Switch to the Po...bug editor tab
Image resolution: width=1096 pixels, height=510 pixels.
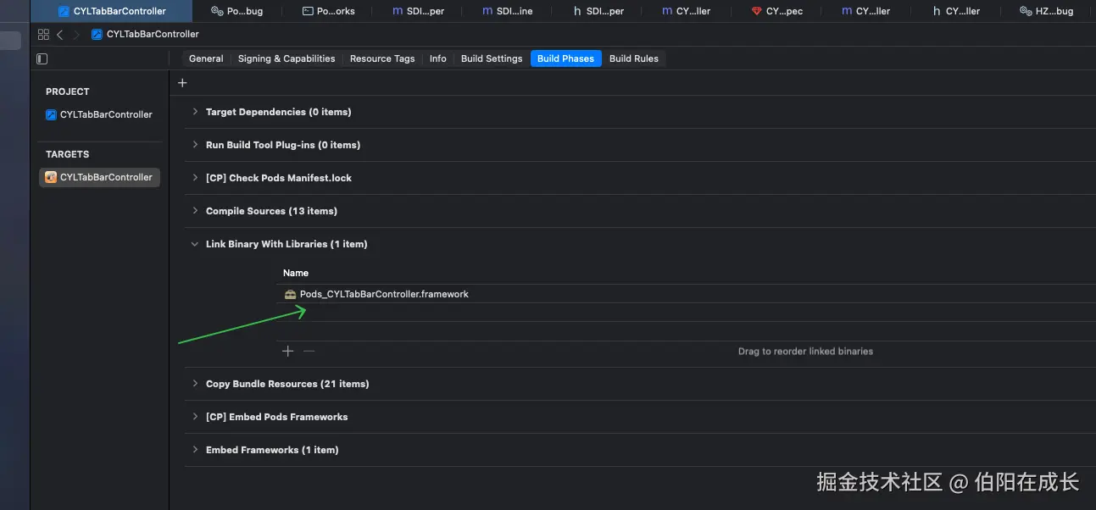tap(236, 11)
